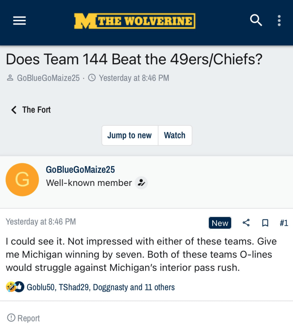This screenshot has height=327, width=293.
Task: Open GoBlueGoMaize25 profile name in post header
Action: pyautogui.click(x=80, y=170)
